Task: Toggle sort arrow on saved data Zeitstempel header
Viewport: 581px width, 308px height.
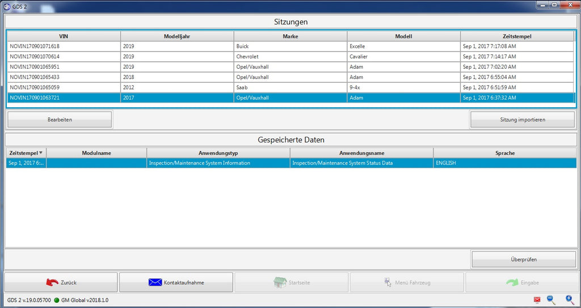Action: (x=41, y=153)
